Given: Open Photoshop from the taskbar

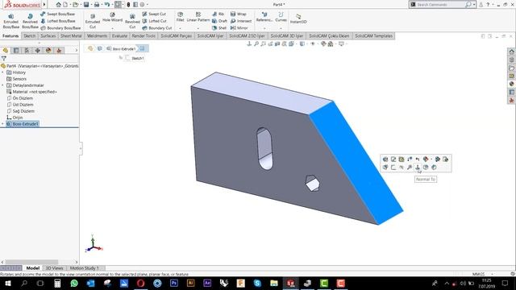Looking at the screenshot, I should pos(174,283).
